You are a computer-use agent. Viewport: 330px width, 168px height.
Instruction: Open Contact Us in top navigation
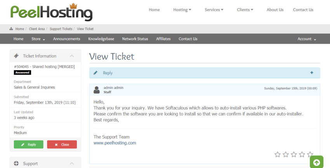click(303, 10)
